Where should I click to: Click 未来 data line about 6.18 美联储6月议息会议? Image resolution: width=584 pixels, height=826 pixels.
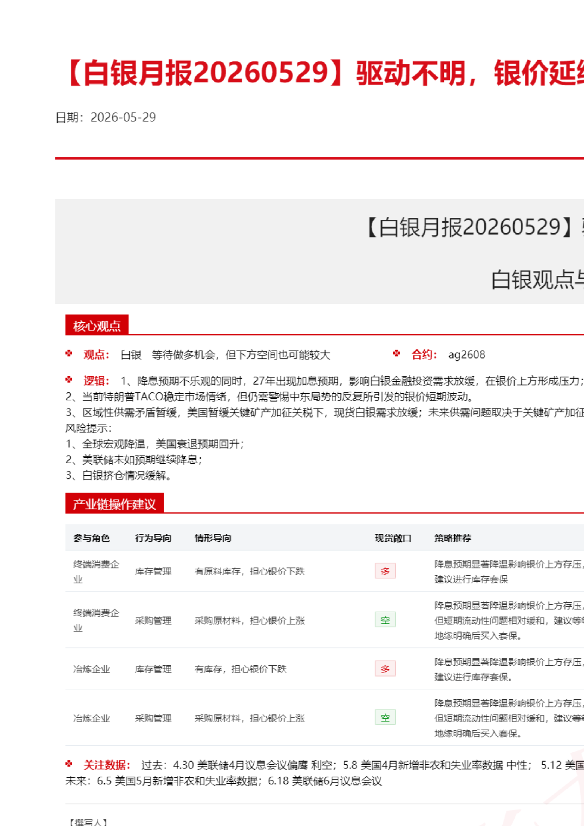click(224, 781)
